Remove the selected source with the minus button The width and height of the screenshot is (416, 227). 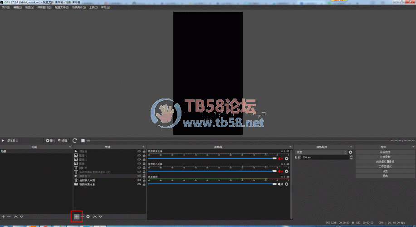pos(83,217)
